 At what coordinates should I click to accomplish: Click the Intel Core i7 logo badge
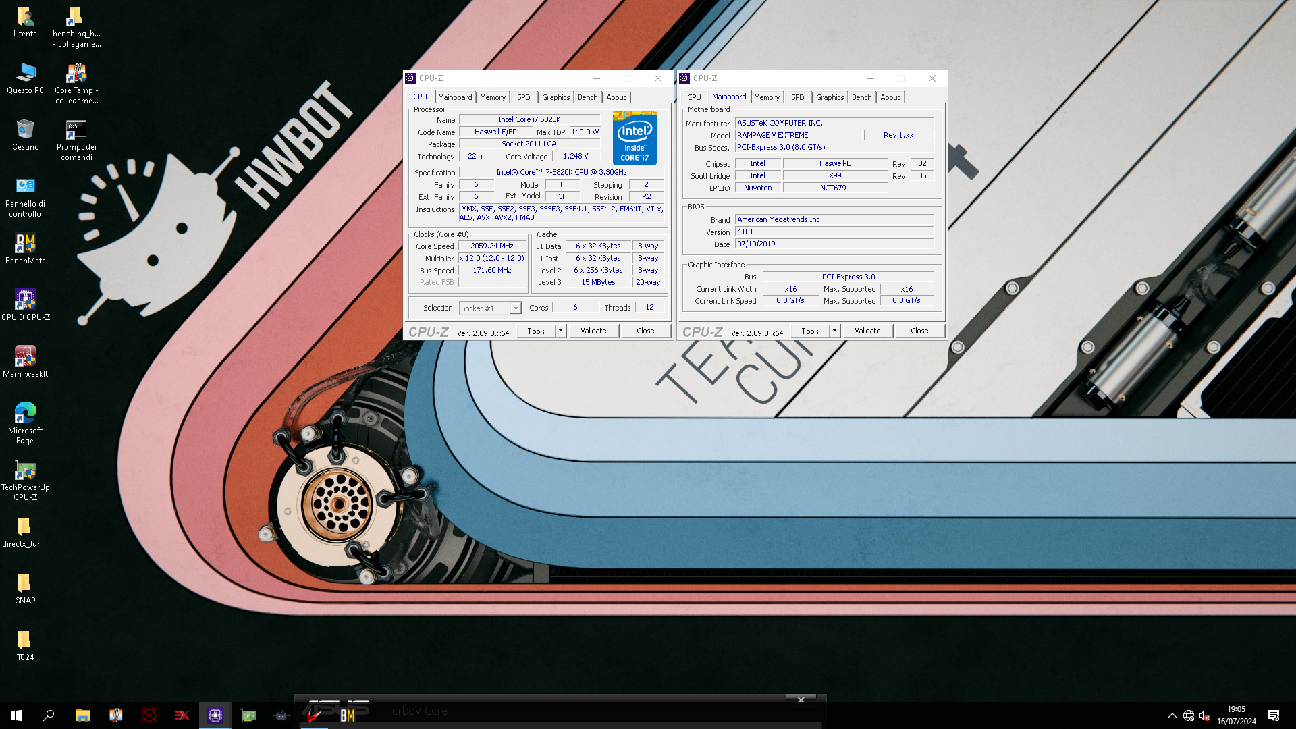634,138
